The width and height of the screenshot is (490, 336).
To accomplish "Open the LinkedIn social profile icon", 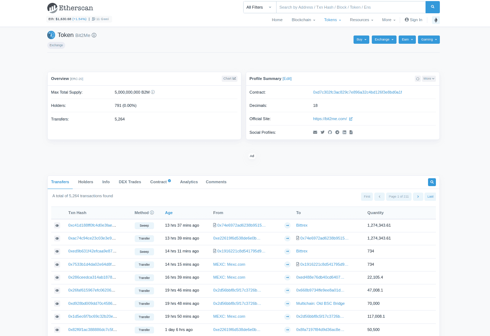I will 344,132.
